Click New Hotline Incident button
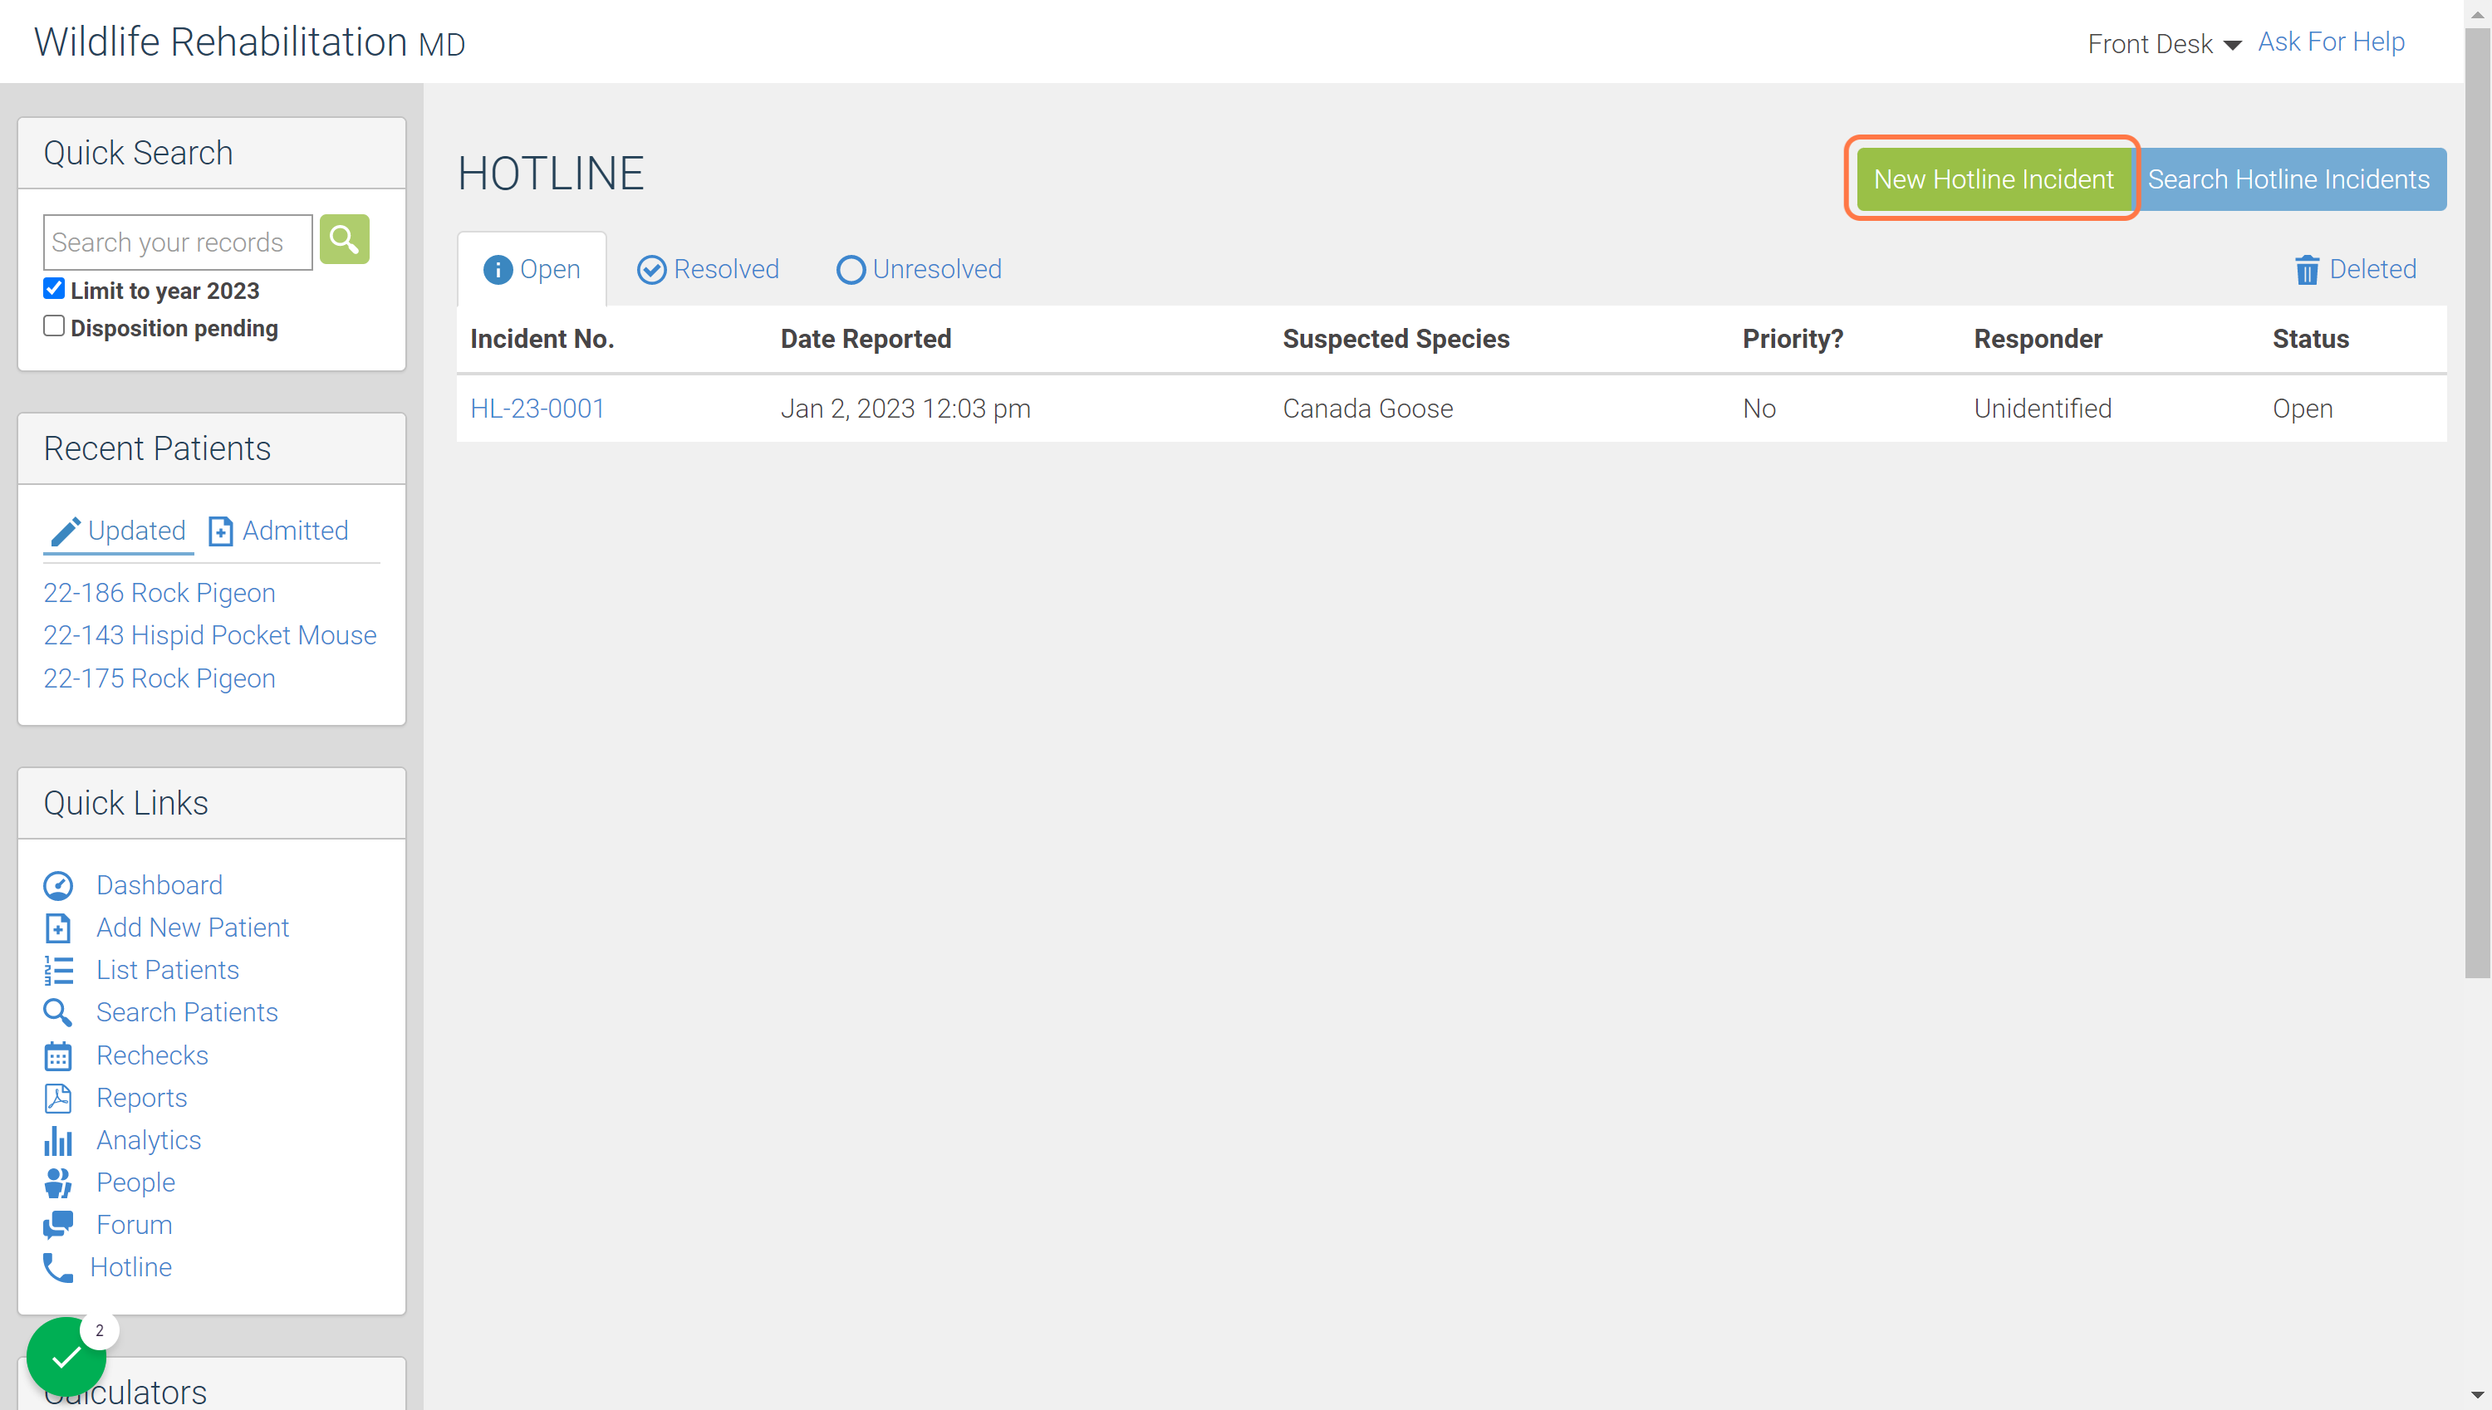The image size is (2492, 1410). tap(1994, 179)
